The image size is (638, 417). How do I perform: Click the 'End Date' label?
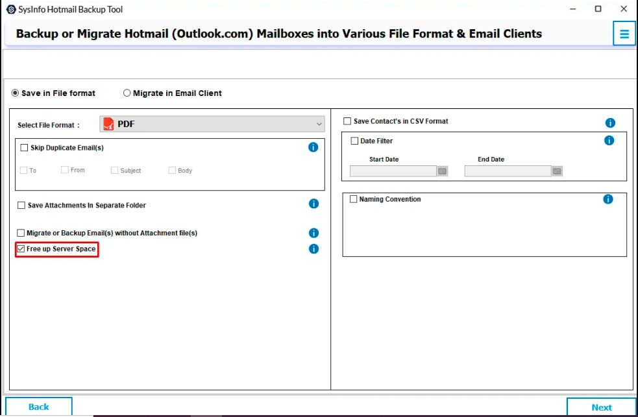[x=491, y=160]
